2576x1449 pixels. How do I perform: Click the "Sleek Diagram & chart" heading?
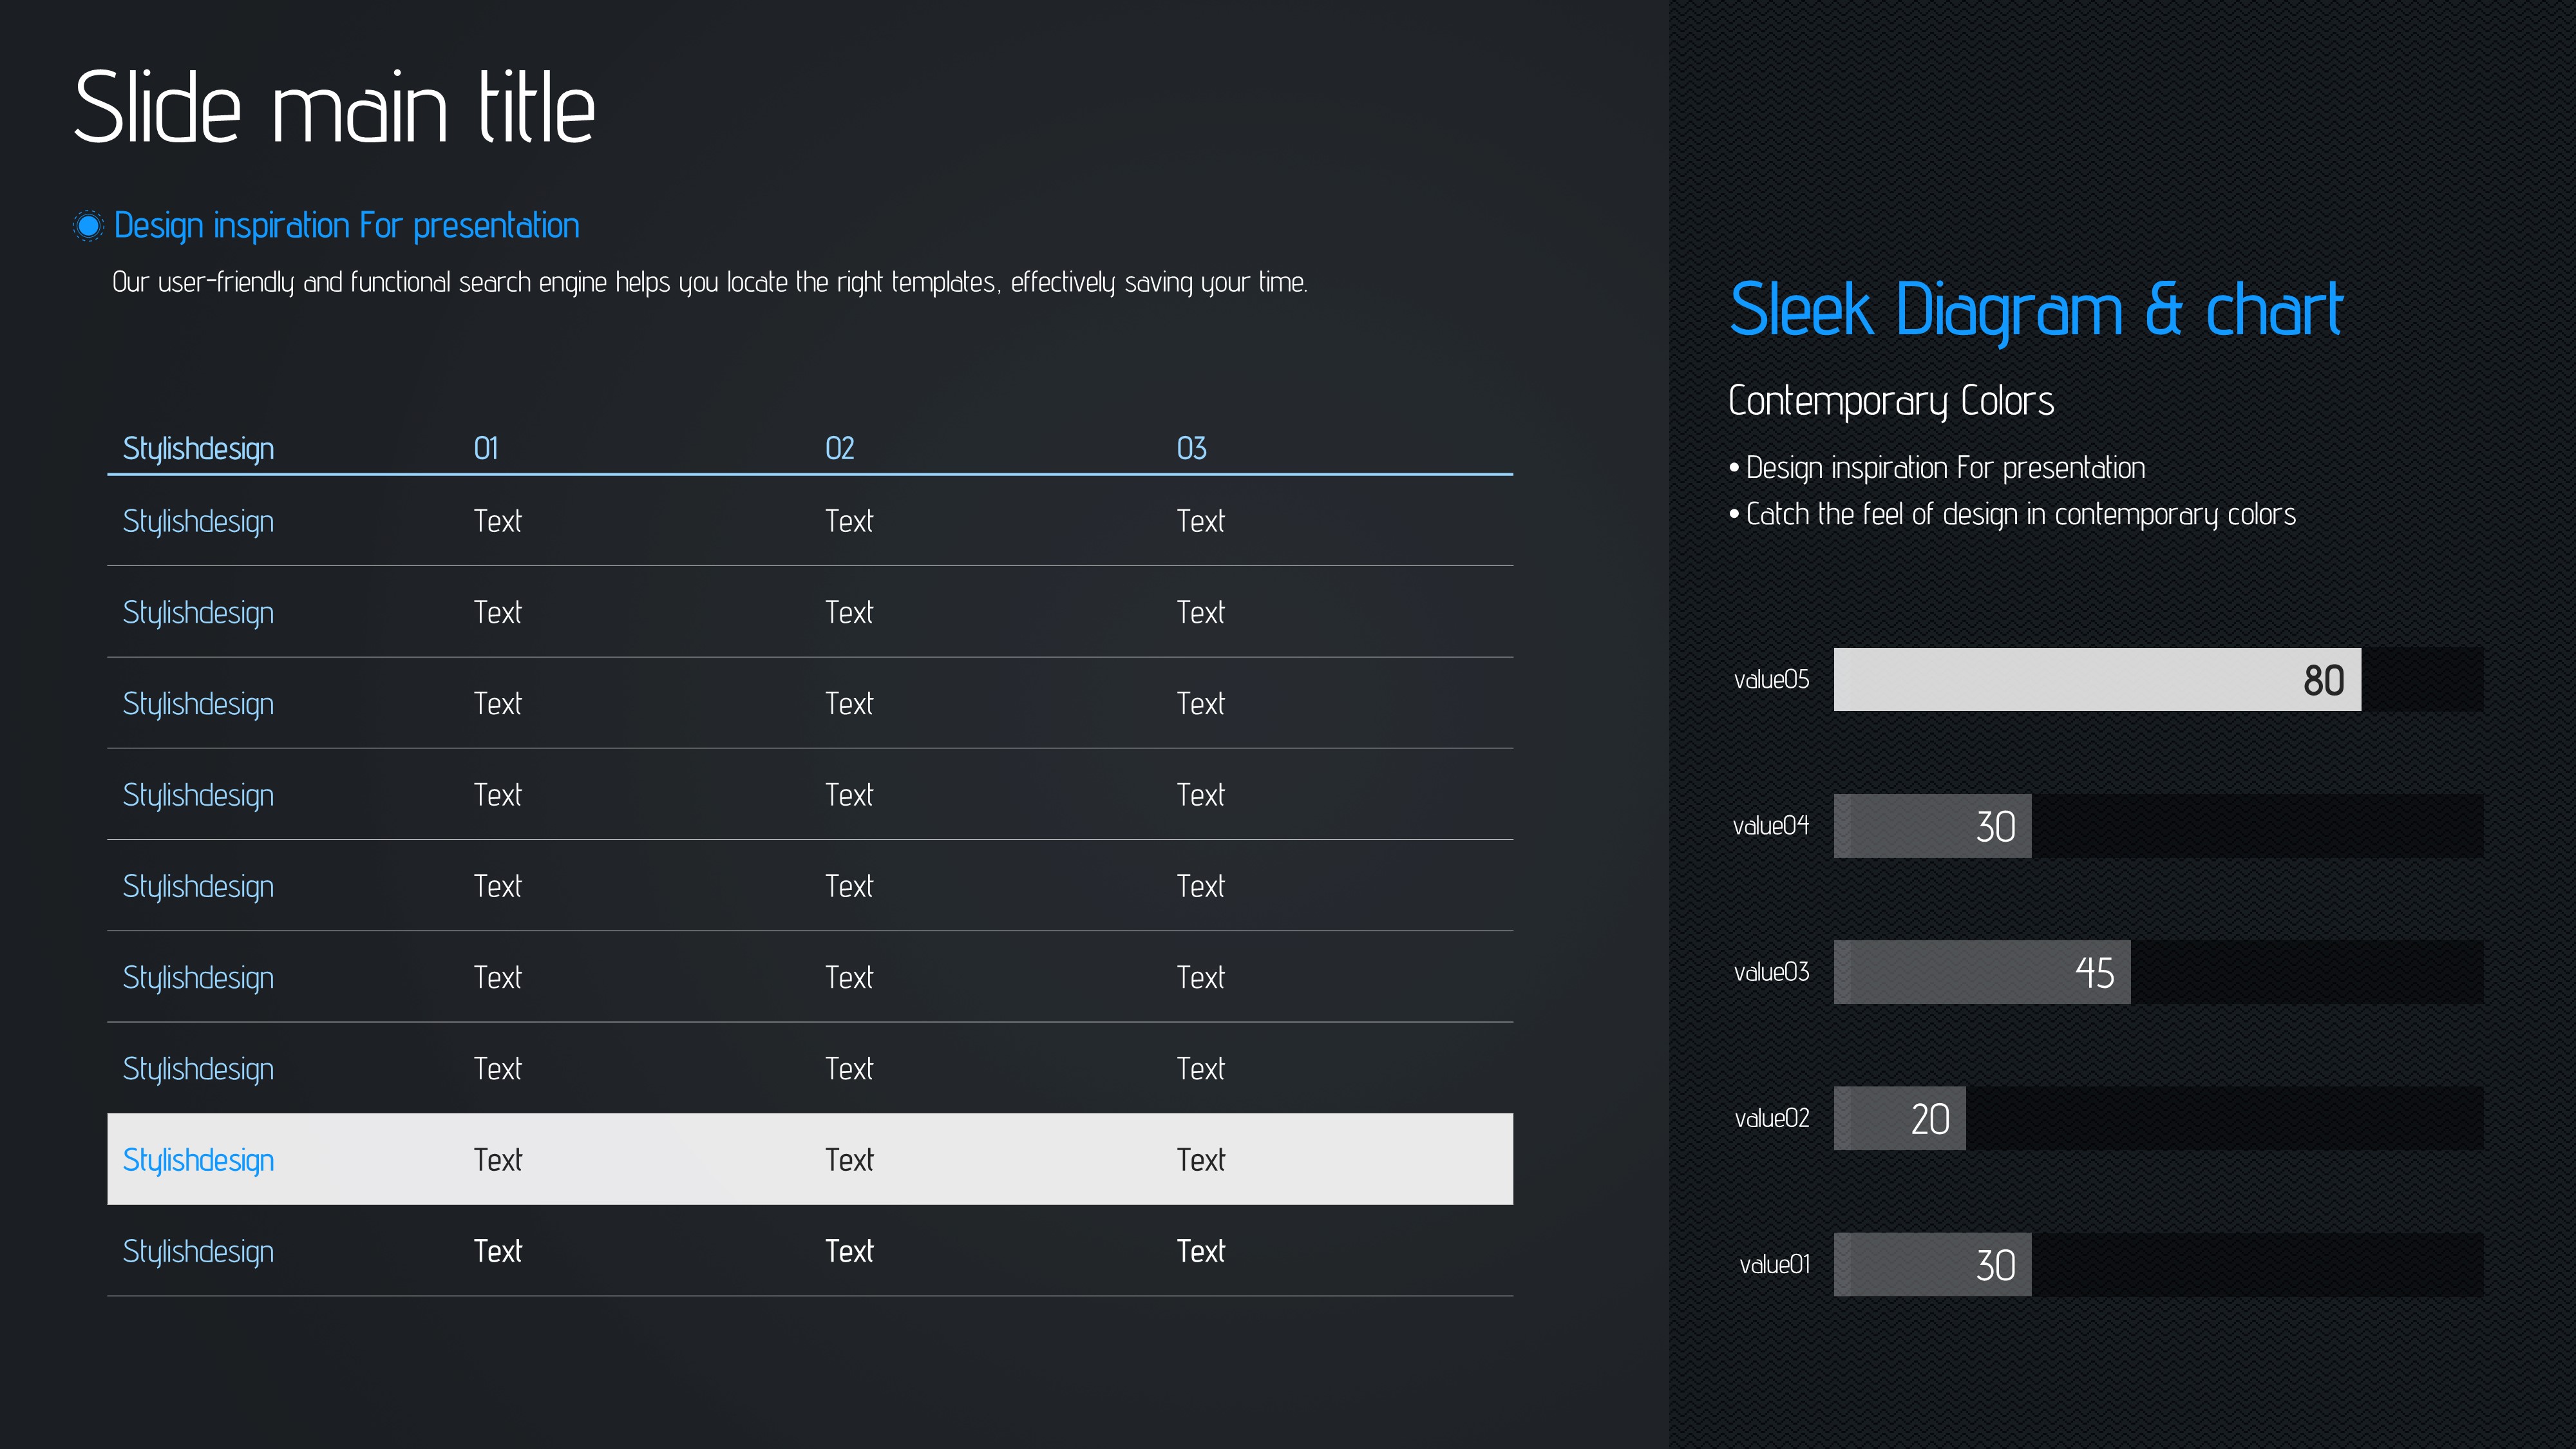(2035, 310)
